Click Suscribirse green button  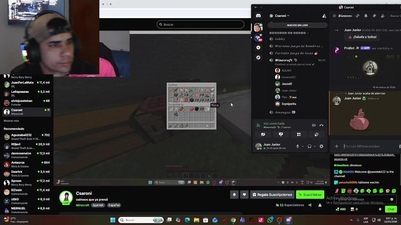pyautogui.click(x=310, y=195)
